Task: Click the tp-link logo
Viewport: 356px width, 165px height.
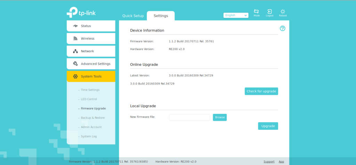Action: click(81, 13)
